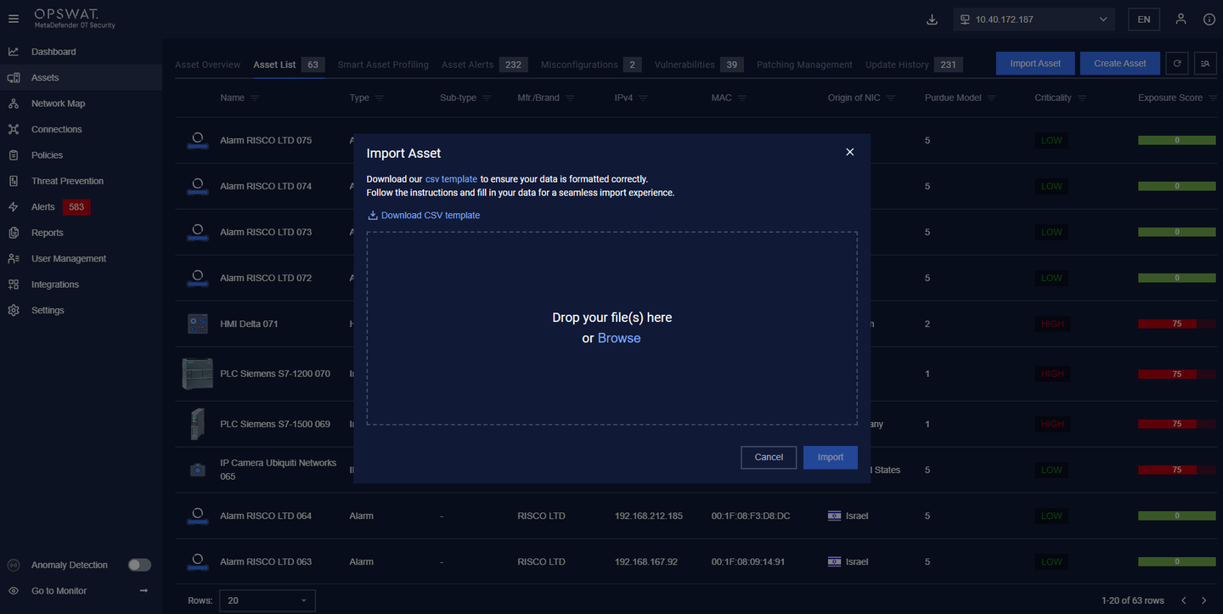Open the Origin of NIC column filter

[x=891, y=99]
